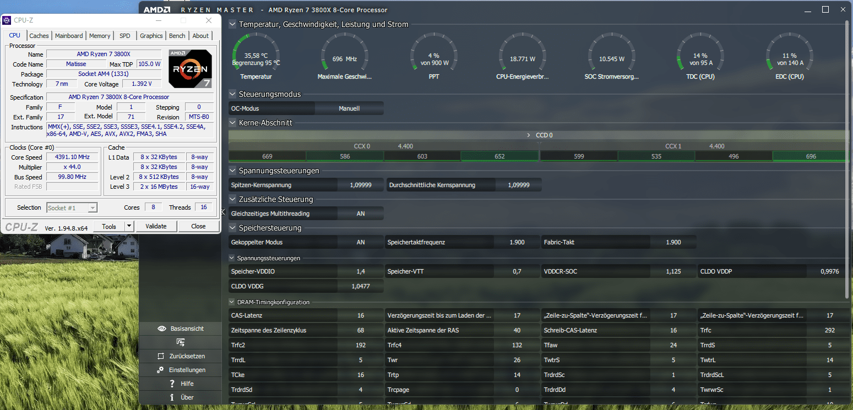Click the Close button in CPU-Z
This screenshot has width=853, height=410.
[198, 226]
